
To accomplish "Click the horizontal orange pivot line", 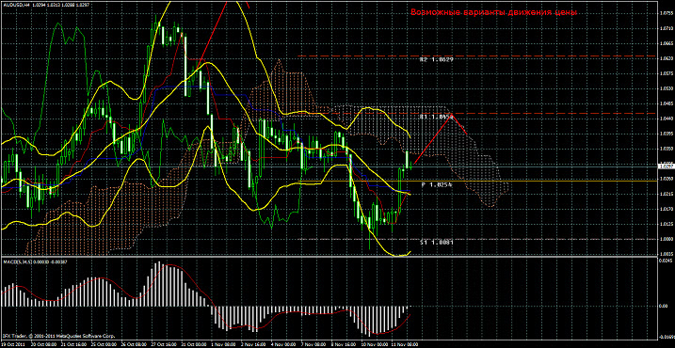I will pos(329,182).
